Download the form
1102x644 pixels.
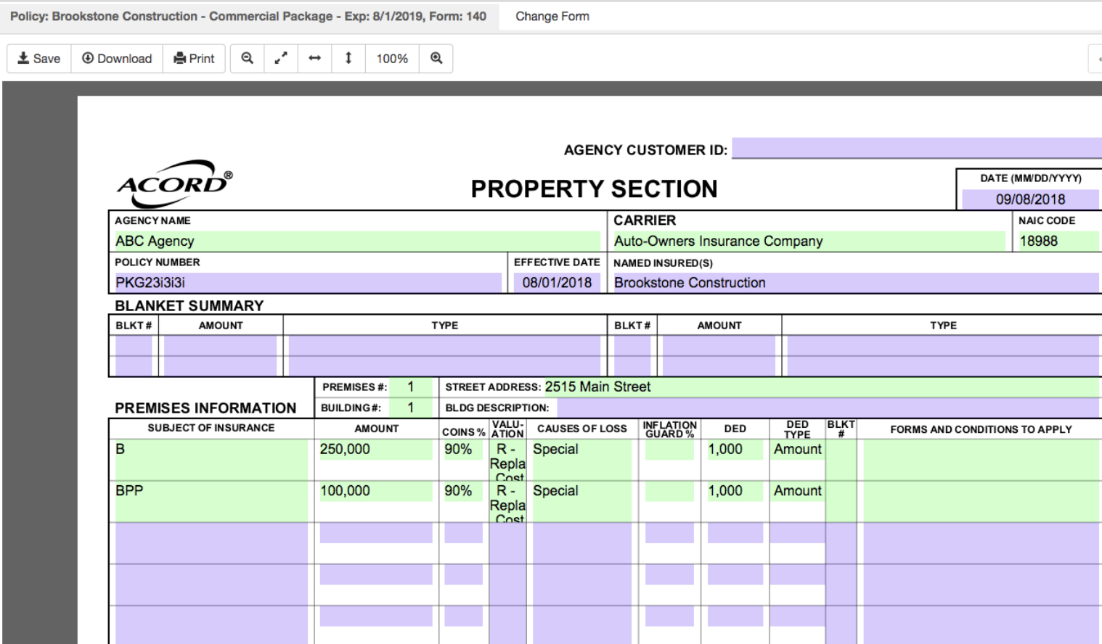[x=117, y=59]
